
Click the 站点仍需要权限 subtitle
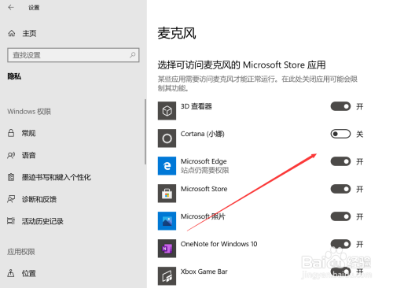204,170
